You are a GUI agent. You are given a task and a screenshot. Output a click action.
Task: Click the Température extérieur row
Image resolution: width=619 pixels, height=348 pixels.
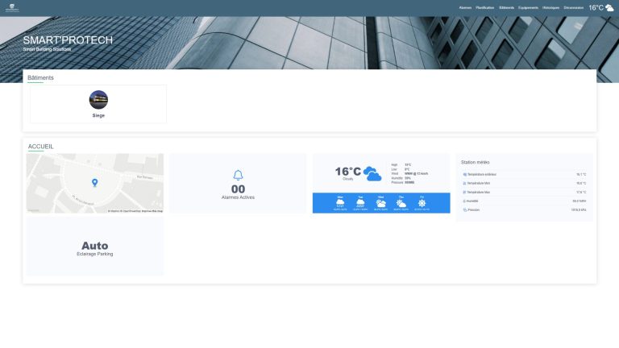pos(524,174)
